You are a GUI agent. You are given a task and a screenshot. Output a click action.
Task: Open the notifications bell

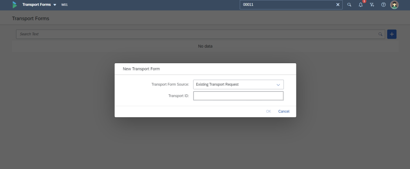click(x=360, y=5)
